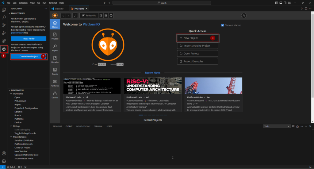This screenshot has width=314, height=169.
Task: Click Create New Project button
Action: click(x=29, y=56)
